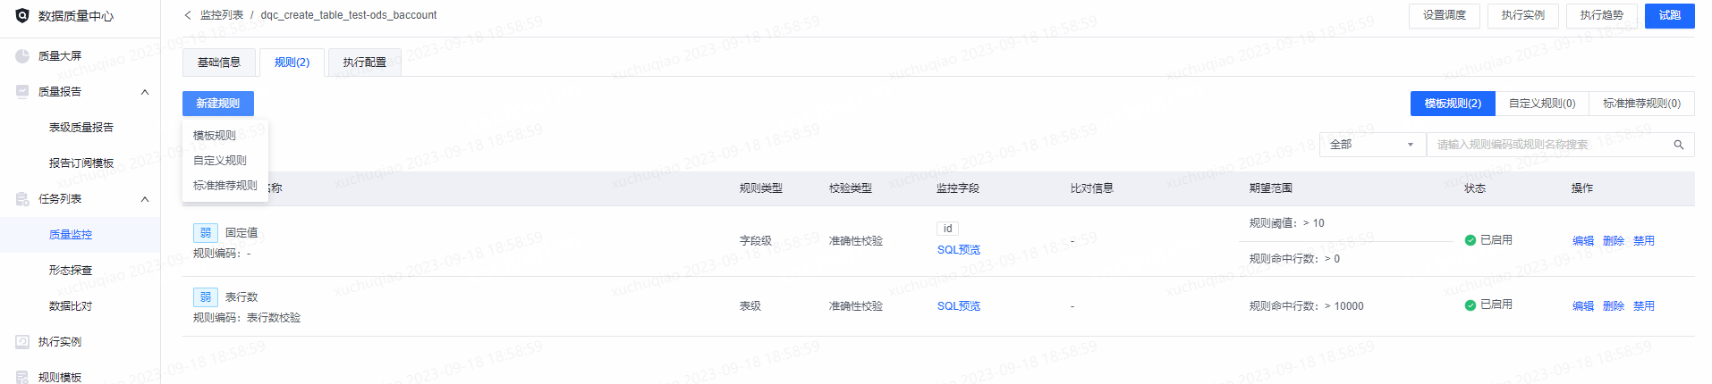Open the 全部 filter dropdown
The image size is (1712, 384).
pyautogui.click(x=1372, y=145)
